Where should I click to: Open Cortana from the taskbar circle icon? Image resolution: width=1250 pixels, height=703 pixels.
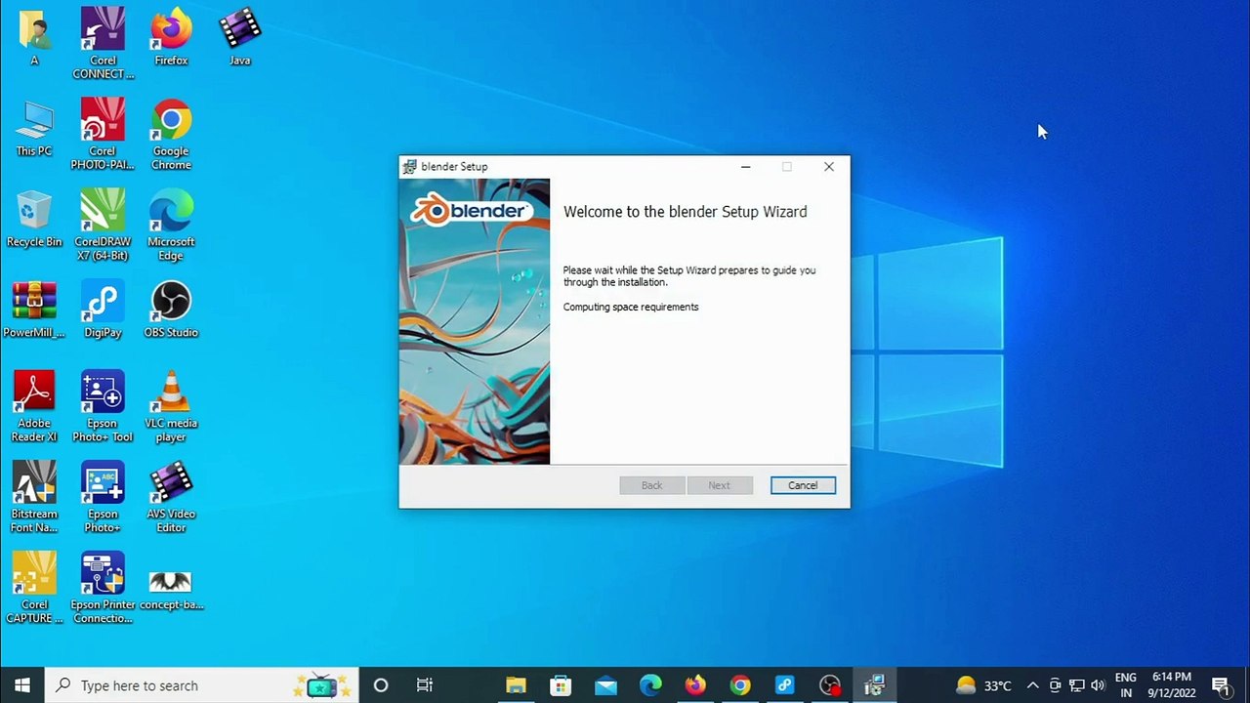click(x=381, y=685)
